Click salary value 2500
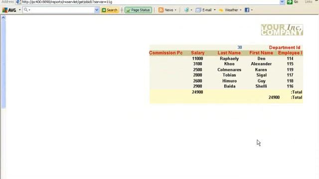Image resolution: width=319 pixels, height=179 pixels. click(x=197, y=70)
